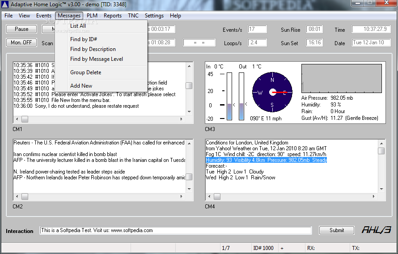Click the indoor temperature thermometer bar
The height and width of the screenshot is (254, 398).
click(229, 96)
